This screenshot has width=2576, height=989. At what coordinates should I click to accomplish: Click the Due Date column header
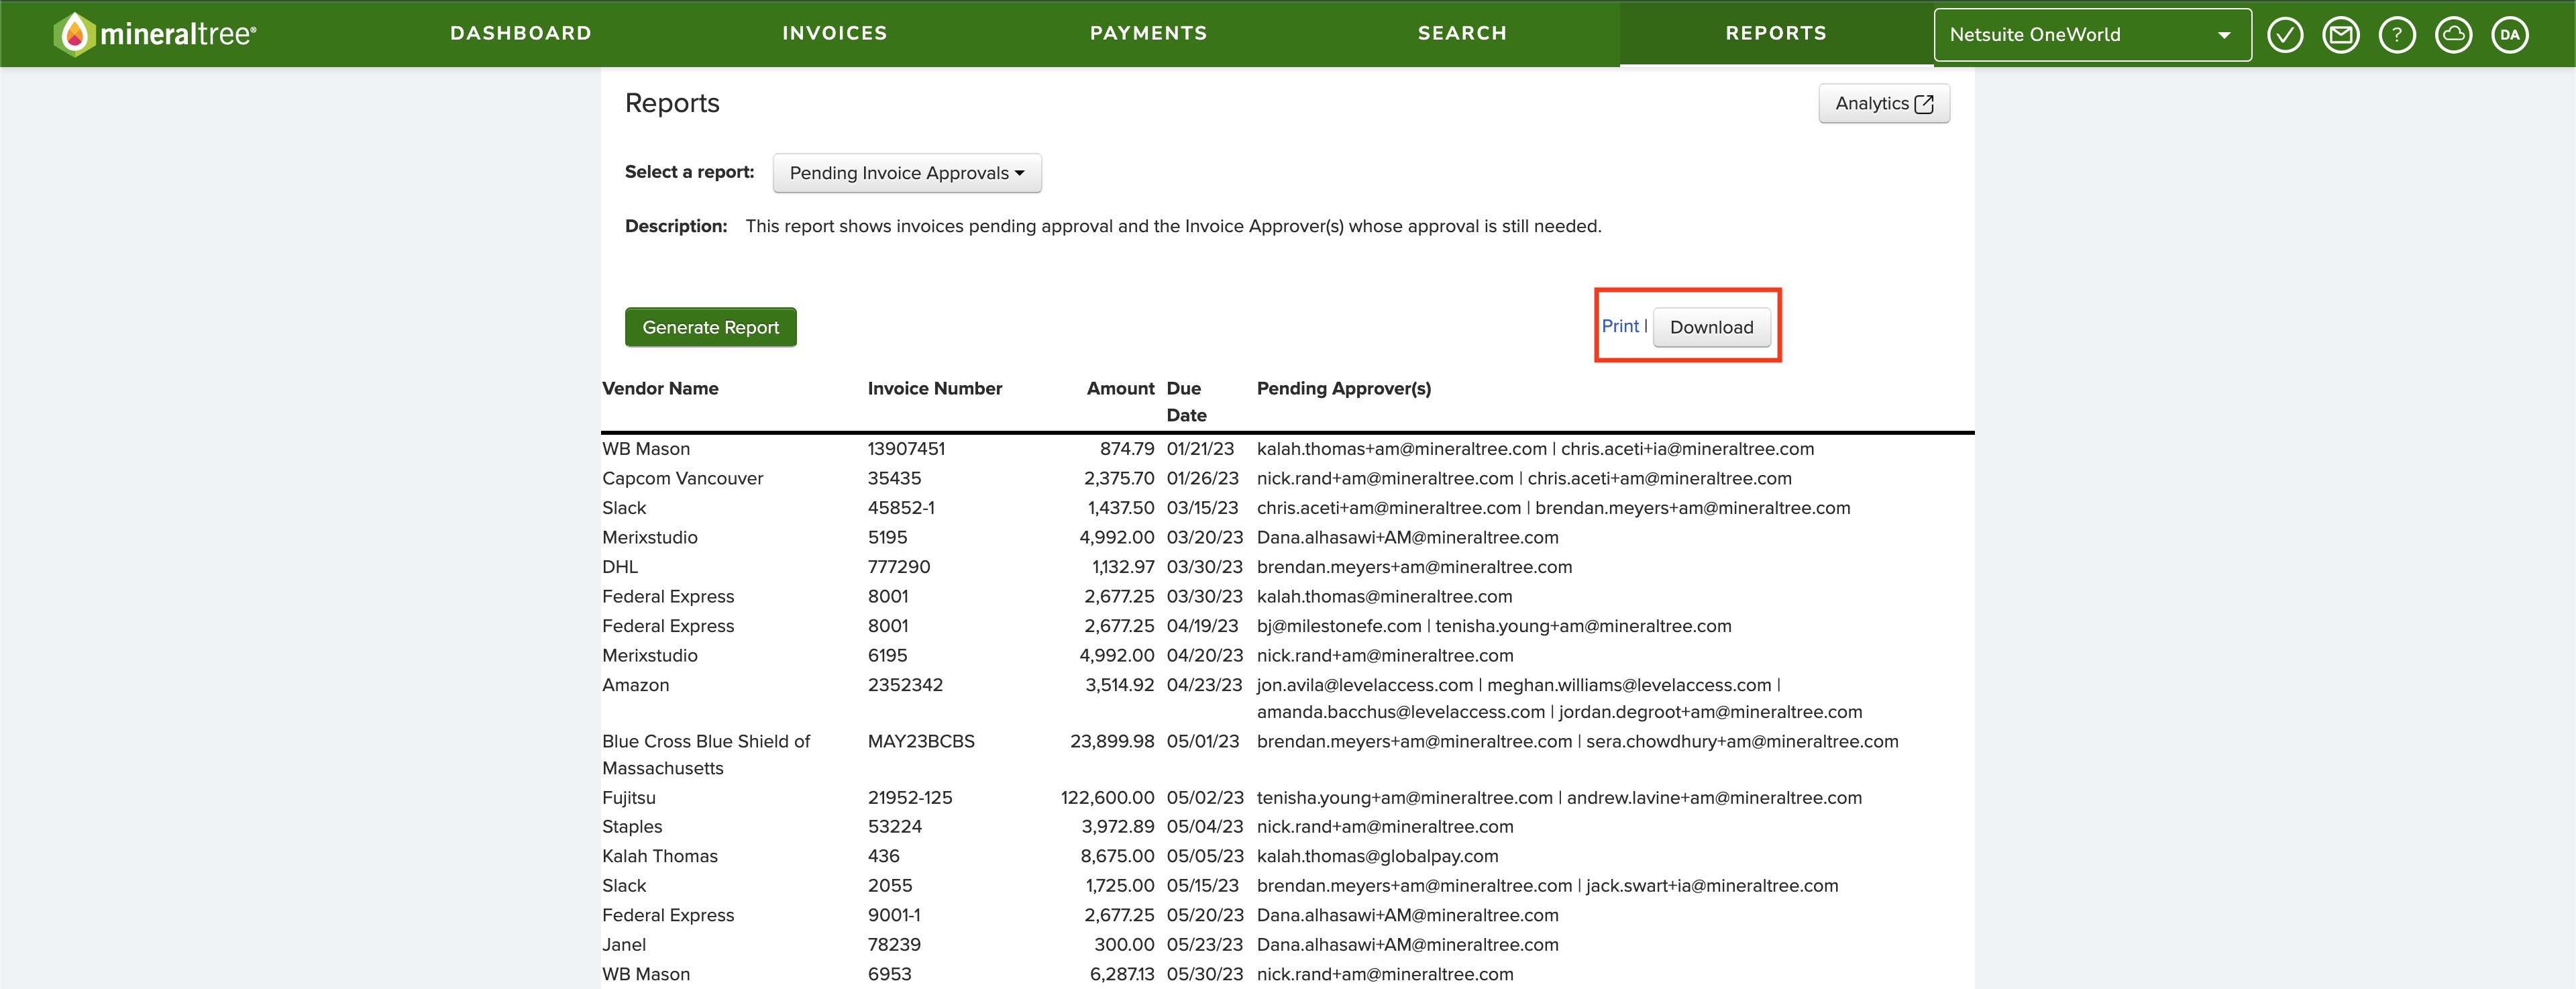pos(1187,401)
